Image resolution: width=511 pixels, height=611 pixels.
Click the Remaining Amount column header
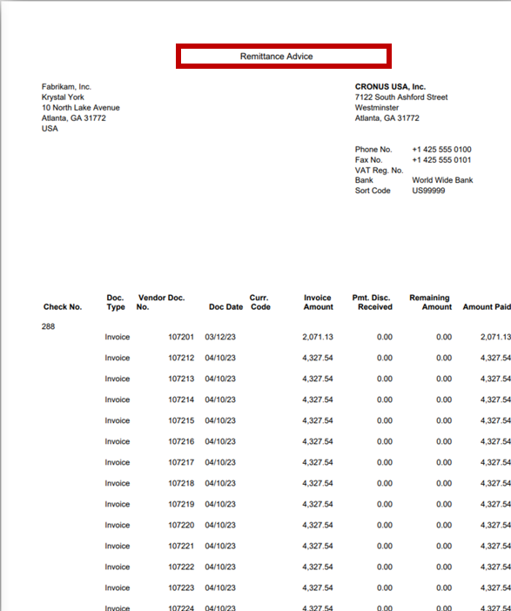tap(430, 302)
